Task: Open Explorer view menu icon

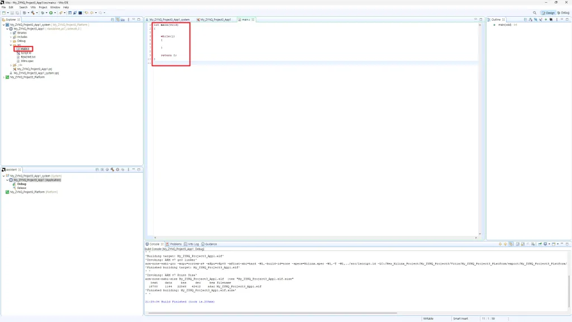Action: [x=128, y=20]
